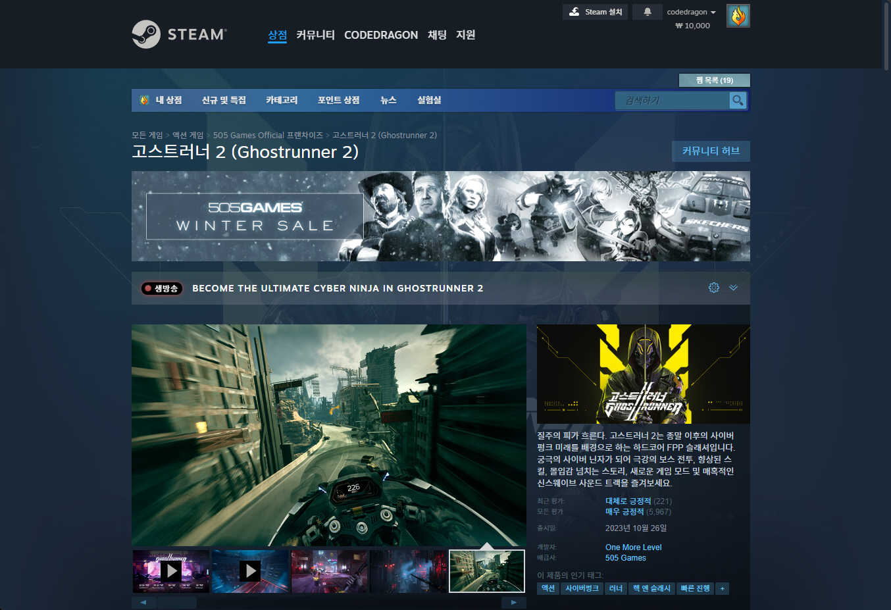Open the notifications bell

pyautogui.click(x=648, y=12)
